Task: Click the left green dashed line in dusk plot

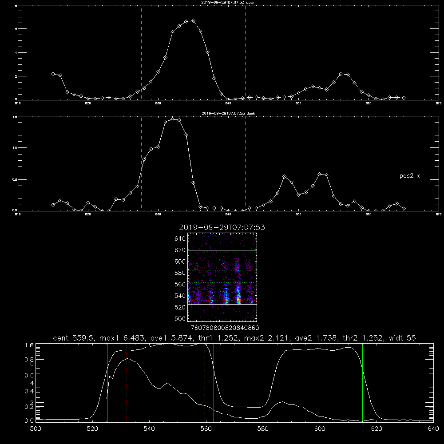Action: 141,163
